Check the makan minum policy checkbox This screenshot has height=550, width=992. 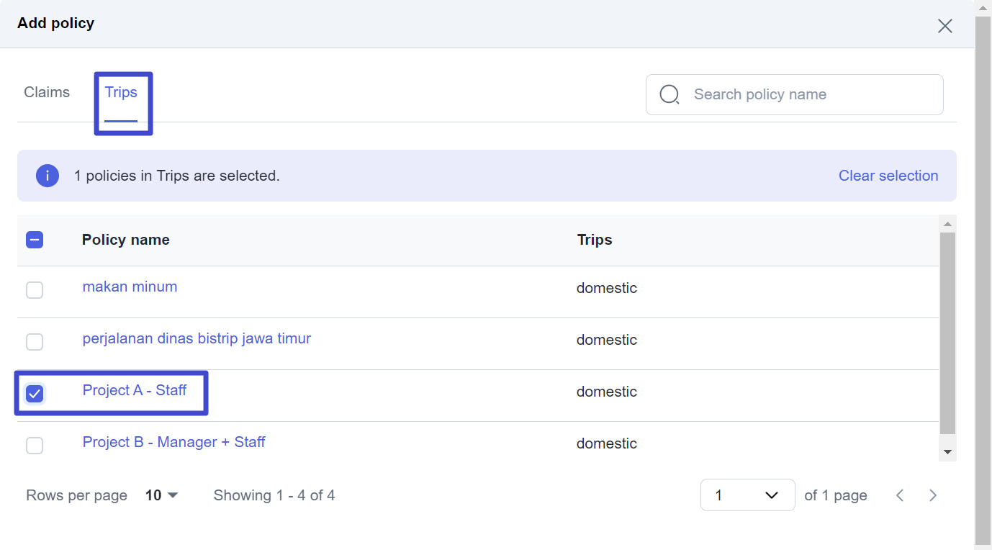pos(35,290)
